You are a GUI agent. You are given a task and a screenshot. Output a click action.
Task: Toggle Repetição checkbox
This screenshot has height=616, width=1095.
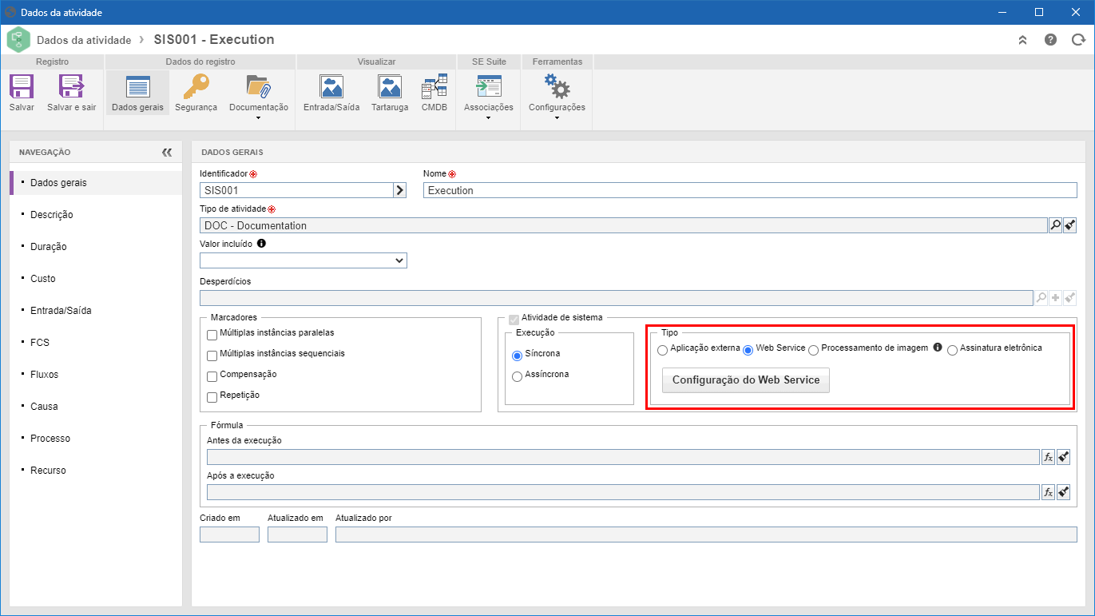[x=212, y=397]
